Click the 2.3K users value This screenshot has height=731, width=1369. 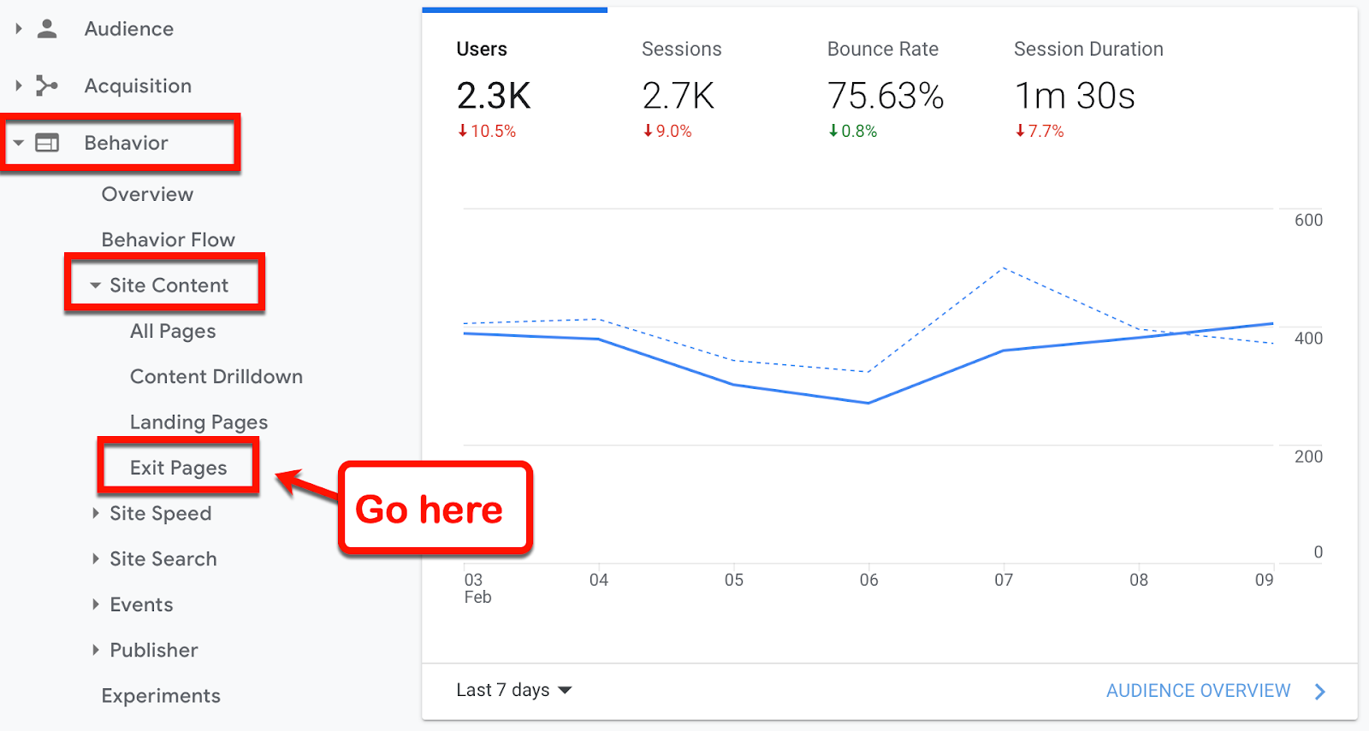click(494, 96)
